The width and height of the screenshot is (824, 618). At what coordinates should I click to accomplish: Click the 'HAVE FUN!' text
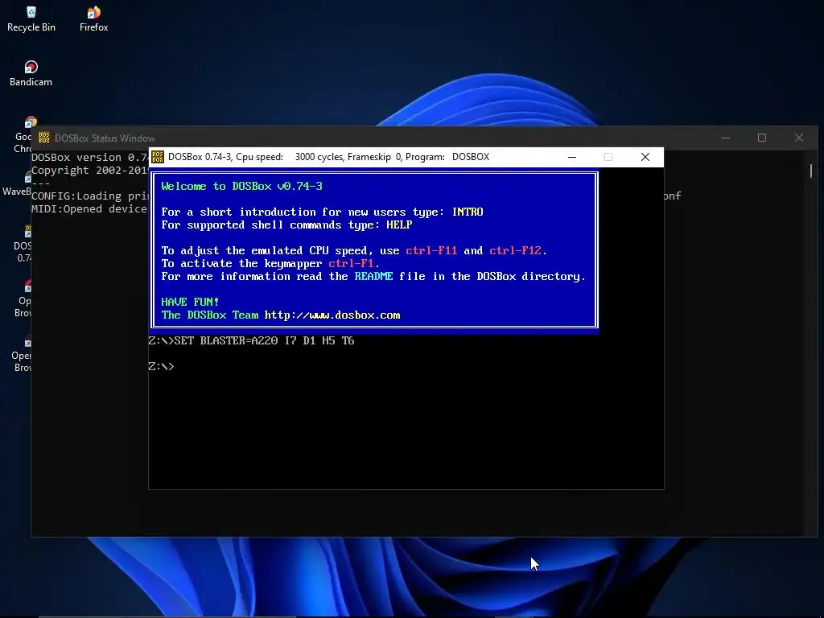click(190, 303)
